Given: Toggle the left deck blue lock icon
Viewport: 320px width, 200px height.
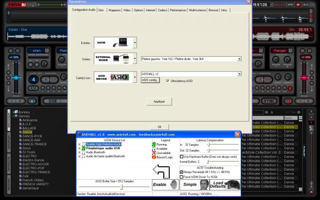Looking at the screenshot, I should (x=32, y=101).
